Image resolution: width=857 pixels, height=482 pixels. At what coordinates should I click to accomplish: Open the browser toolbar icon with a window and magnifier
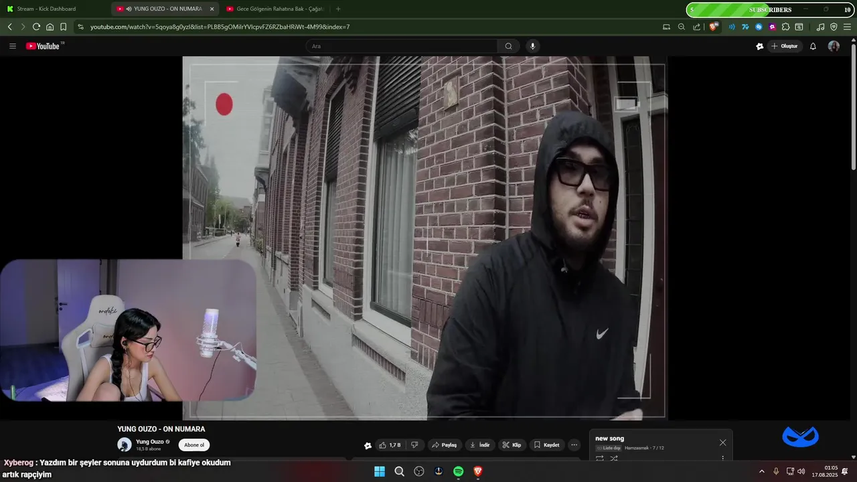pos(799,27)
